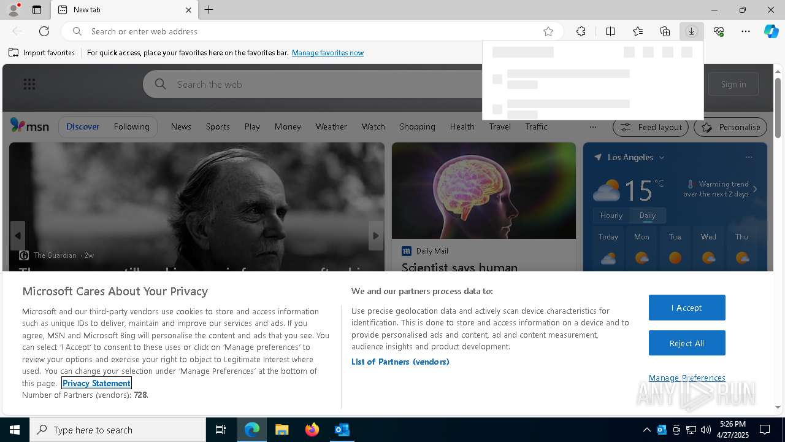Screen dimensions: 785x442
Task: Click the page vertical scrollbar
Action: [x=778, y=107]
